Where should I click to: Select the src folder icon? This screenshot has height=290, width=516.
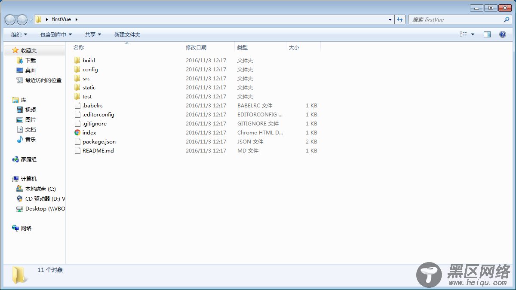77,78
